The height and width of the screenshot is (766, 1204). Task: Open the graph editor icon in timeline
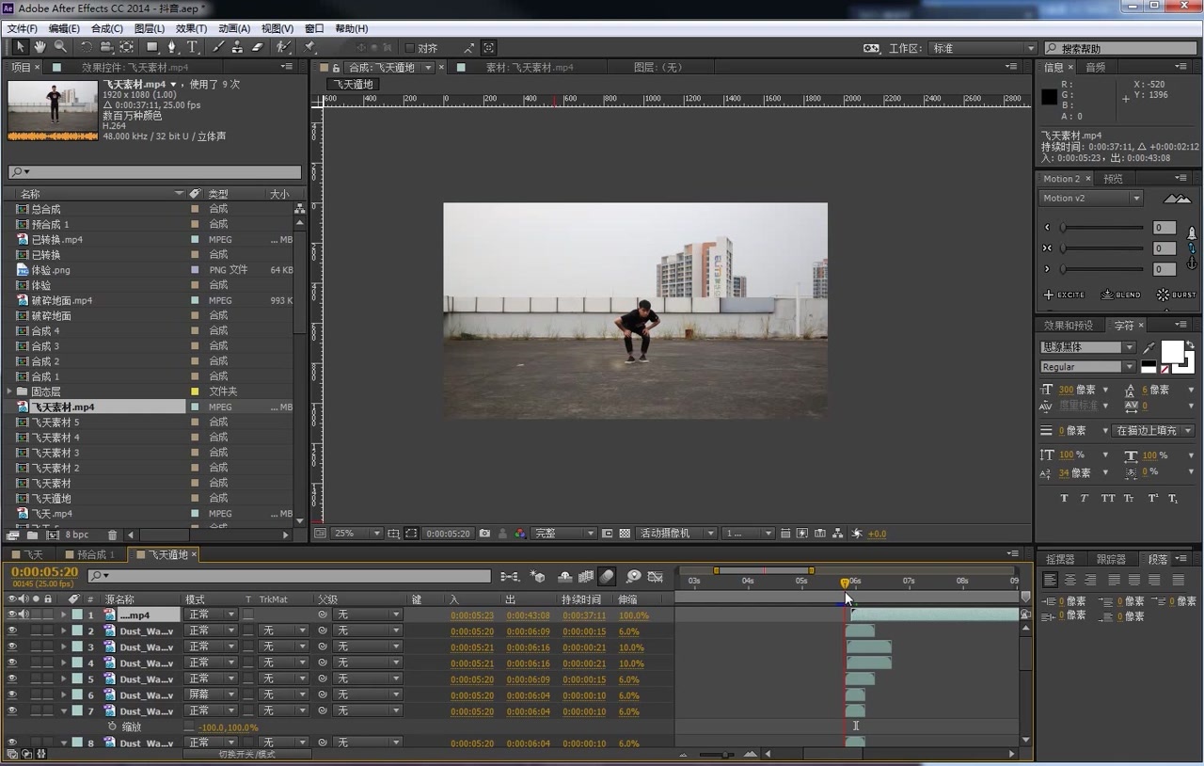click(x=656, y=576)
